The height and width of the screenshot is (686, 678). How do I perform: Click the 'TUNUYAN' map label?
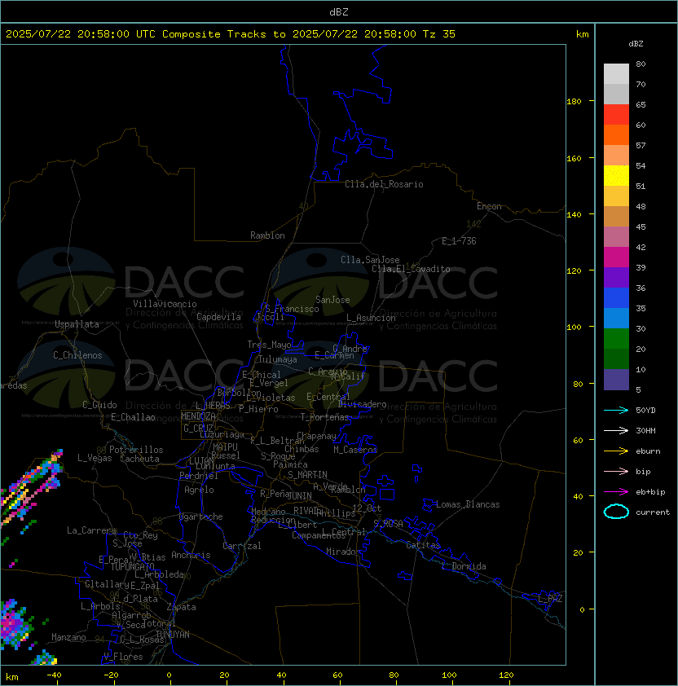pos(173,635)
